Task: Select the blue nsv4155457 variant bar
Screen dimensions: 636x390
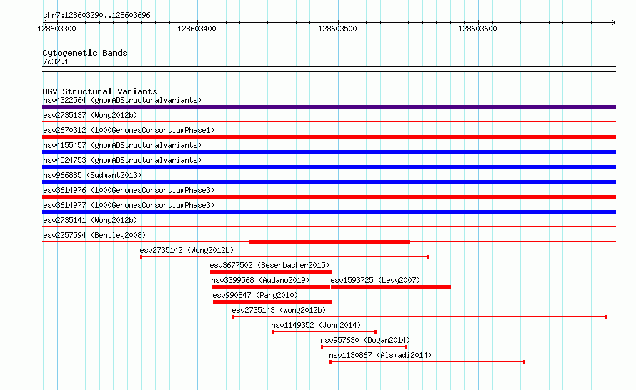Action: click(329, 152)
